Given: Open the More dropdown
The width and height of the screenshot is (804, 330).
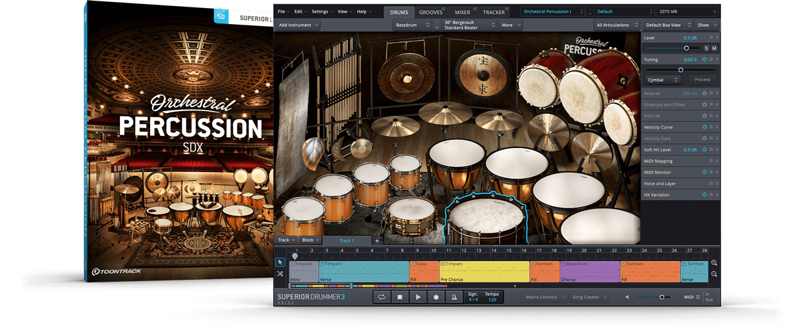Looking at the screenshot, I should (x=509, y=25).
